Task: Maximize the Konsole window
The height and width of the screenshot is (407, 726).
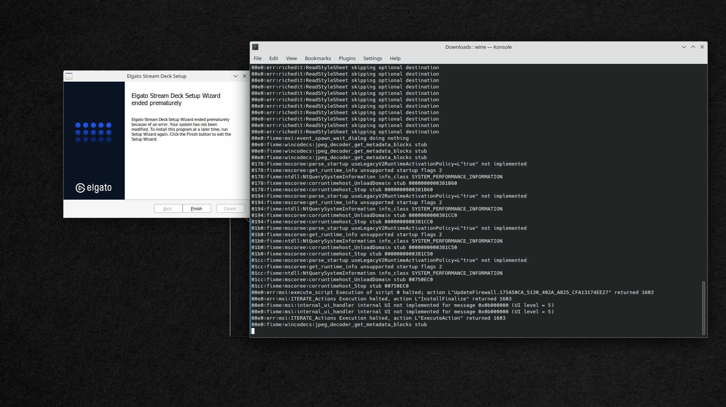Action: (x=693, y=47)
